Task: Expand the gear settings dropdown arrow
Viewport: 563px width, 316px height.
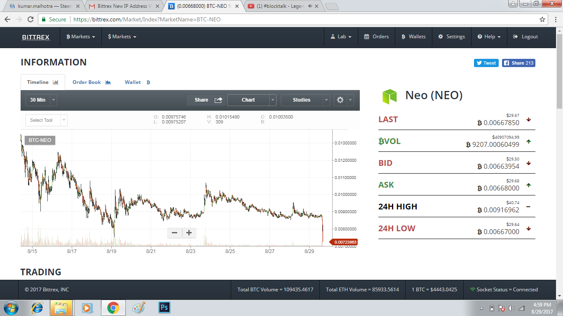Action: pyautogui.click(x=350, y=100)
